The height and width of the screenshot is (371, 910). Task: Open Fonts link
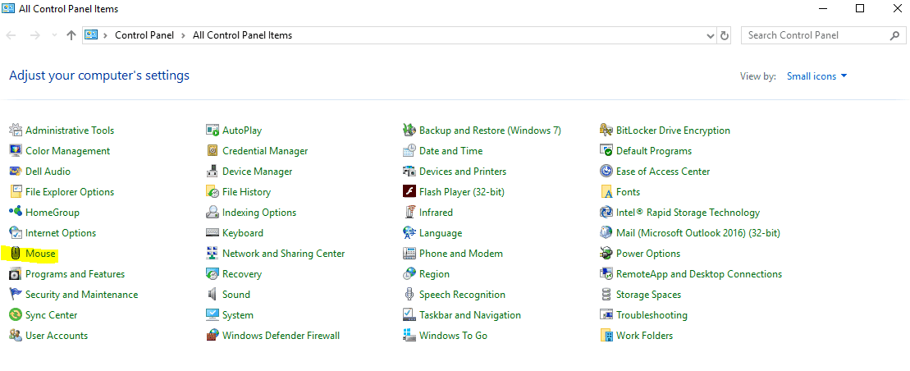click(x=628, y=191)
